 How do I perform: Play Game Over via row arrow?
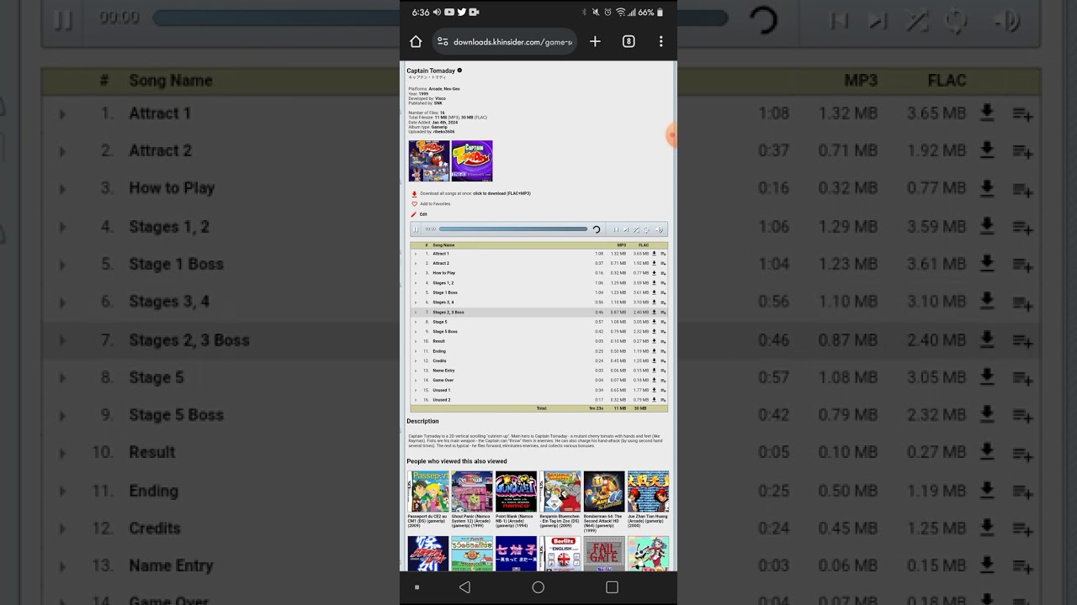pyautogui.click(x=416, y=381)
